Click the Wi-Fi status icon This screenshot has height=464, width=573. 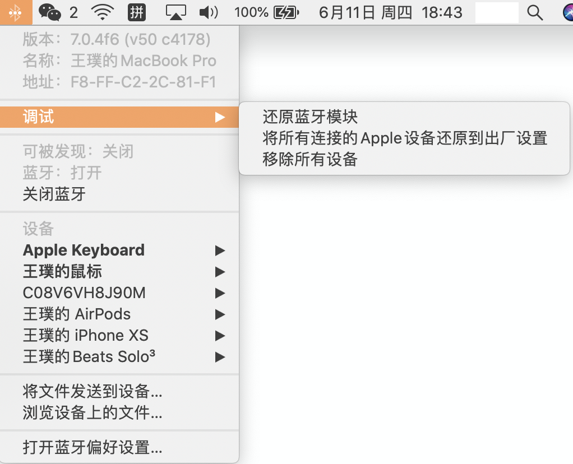pos(102,12)
